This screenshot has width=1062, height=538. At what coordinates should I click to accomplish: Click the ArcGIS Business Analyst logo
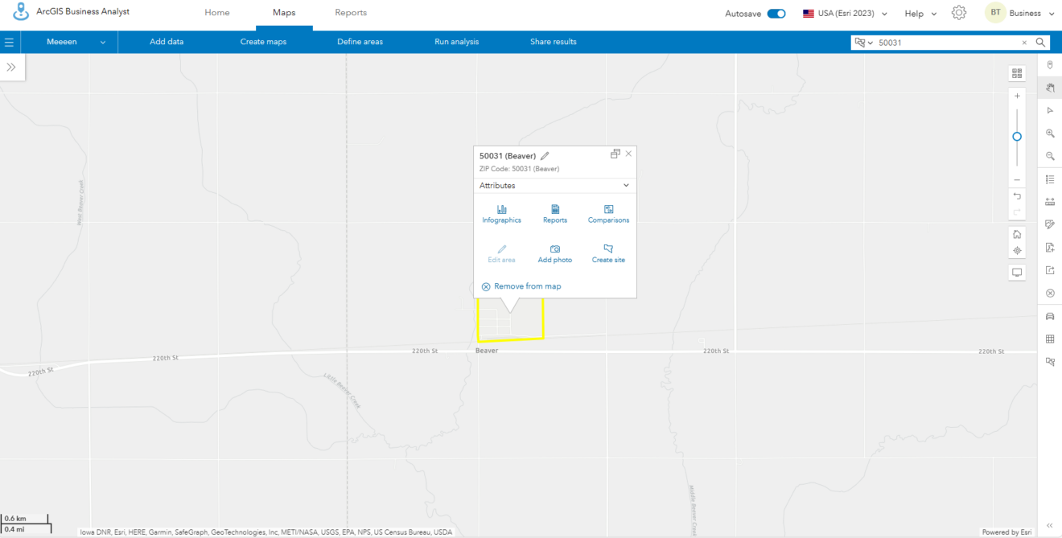pyautogui.click(x=21, y=13)
